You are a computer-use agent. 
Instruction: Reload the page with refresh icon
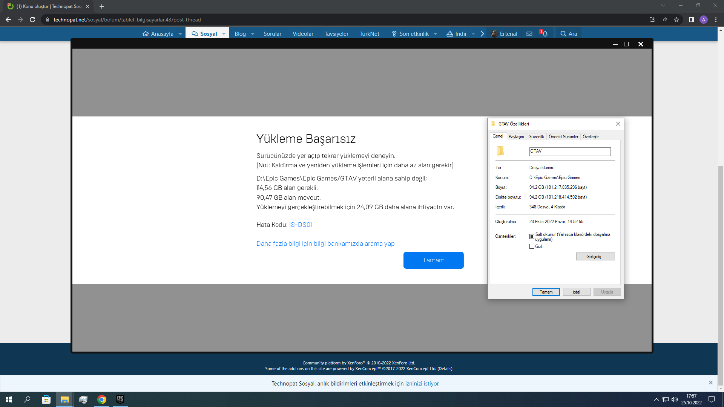click(32, 20)
